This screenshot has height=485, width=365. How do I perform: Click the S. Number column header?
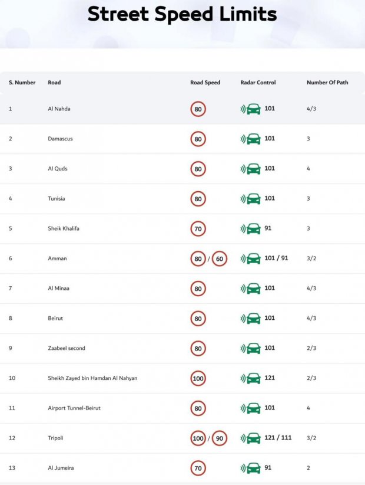pos(22,83)
